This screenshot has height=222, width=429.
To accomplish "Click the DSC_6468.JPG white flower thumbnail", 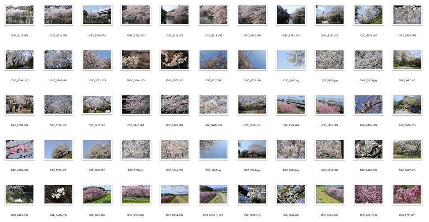I will pyautogui.click(x=58, y=194).
